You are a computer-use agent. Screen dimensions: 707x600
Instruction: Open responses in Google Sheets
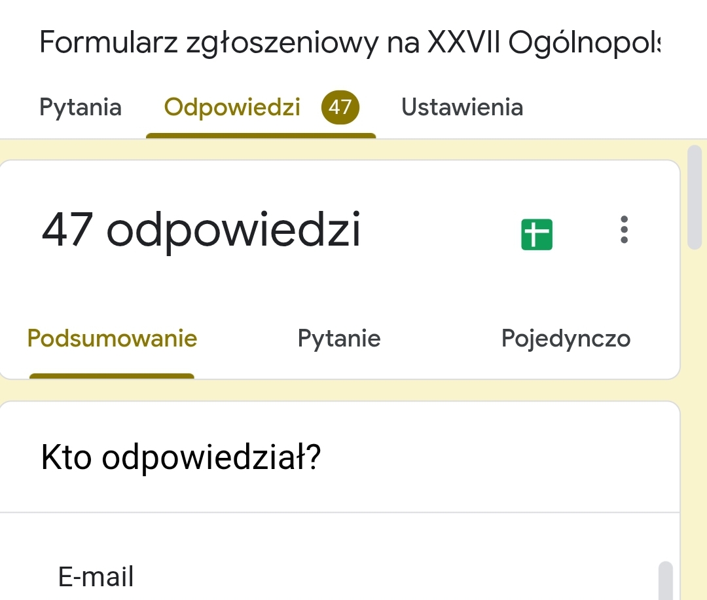tap(536, 234)
